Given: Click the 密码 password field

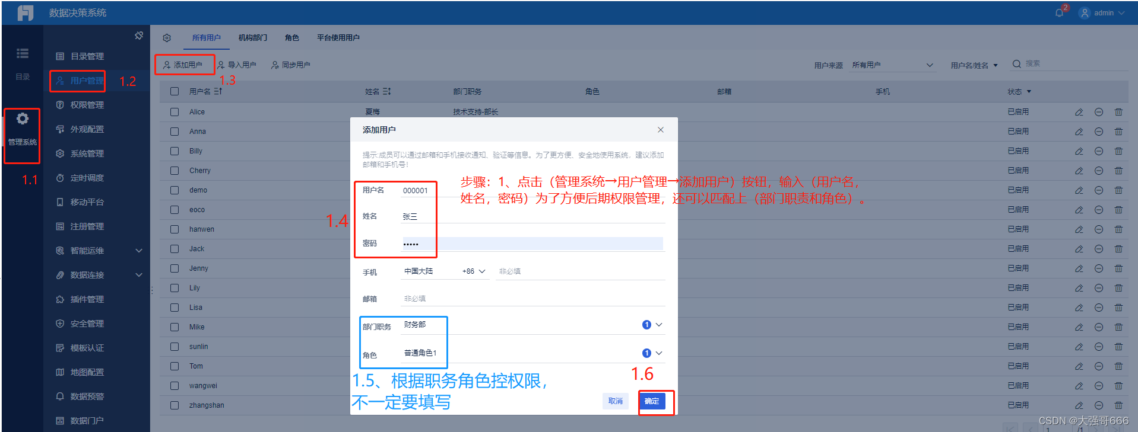Looking at the screenshot, I should click(x=533, y=244).
